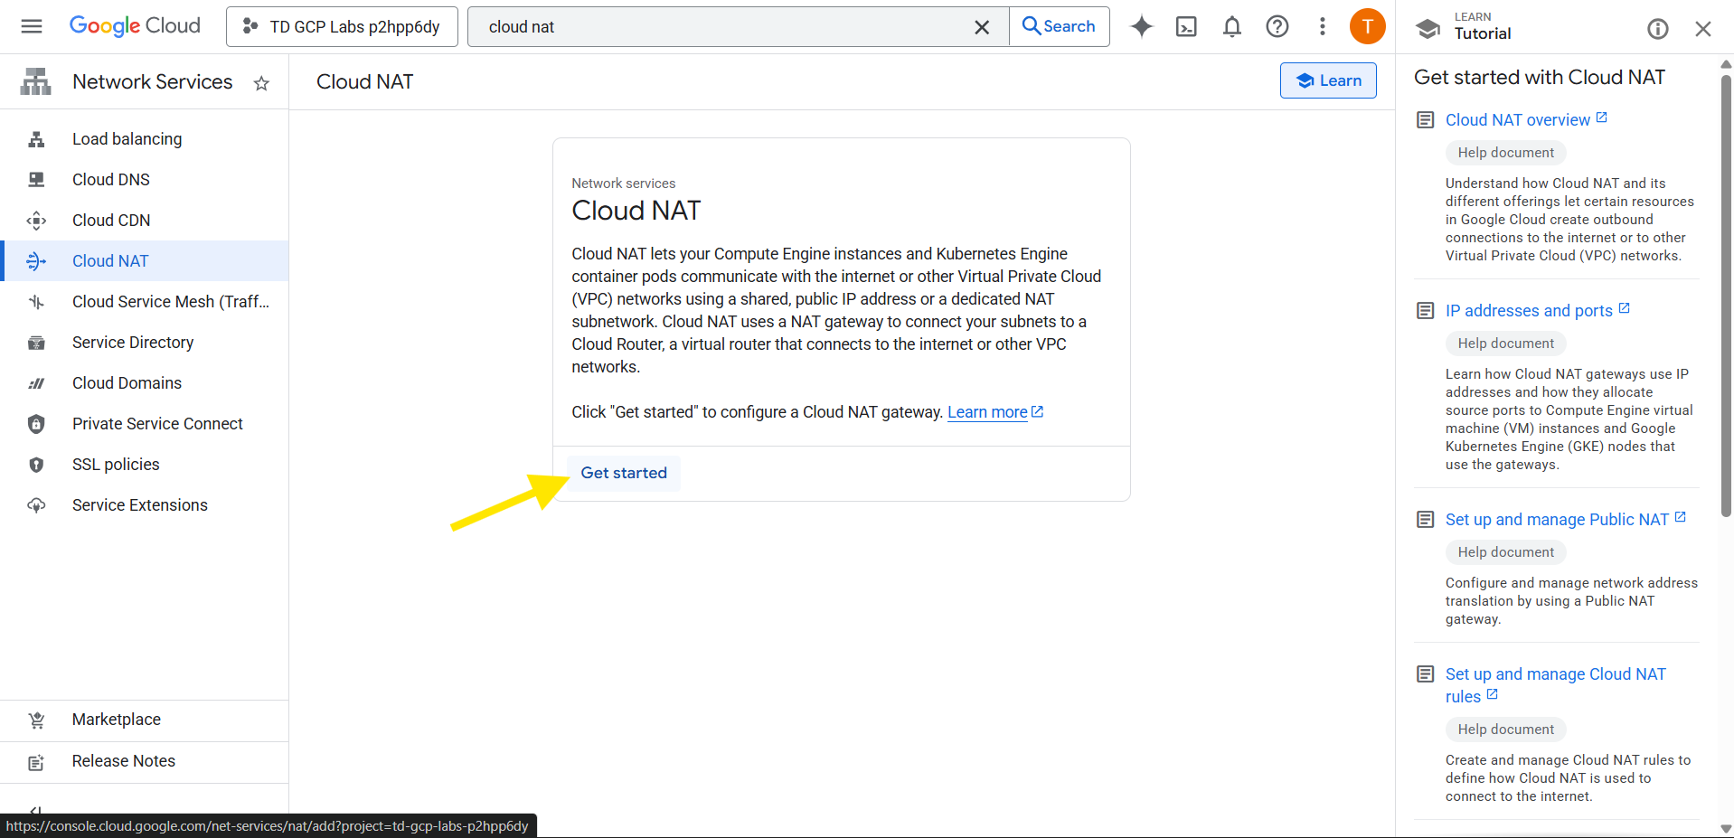Click the Get started button
The image size is (1734, 838).
pos(624,473)
